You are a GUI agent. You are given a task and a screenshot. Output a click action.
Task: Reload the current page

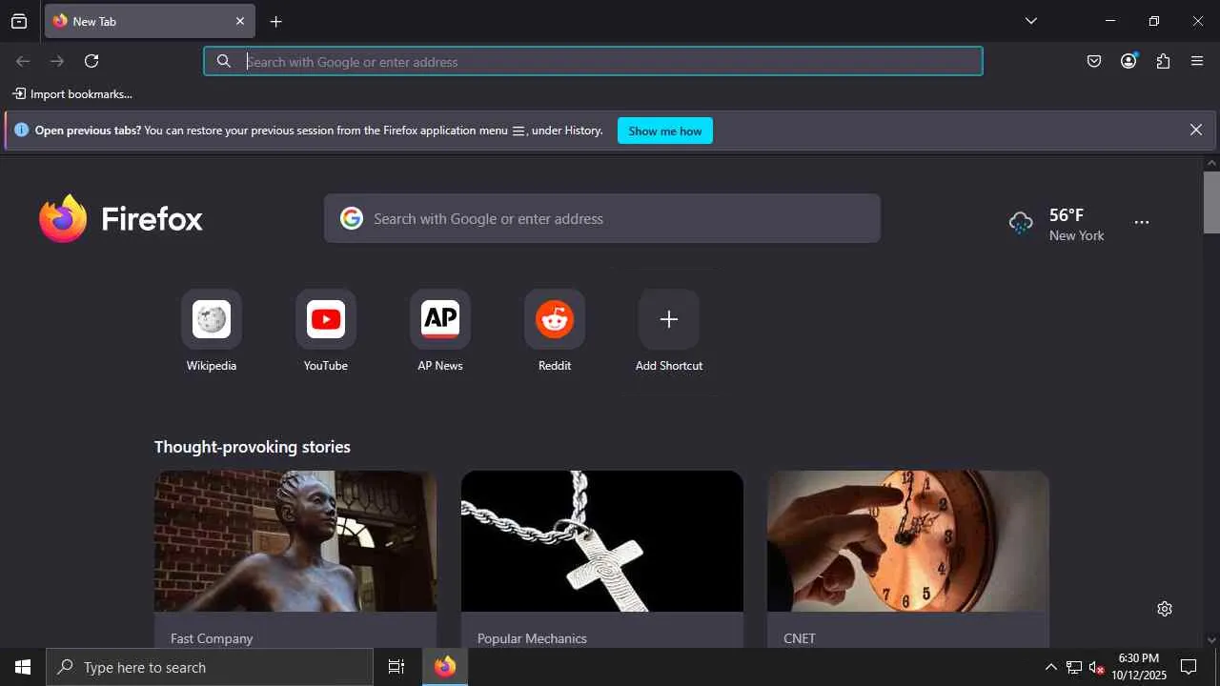point(91,62)
